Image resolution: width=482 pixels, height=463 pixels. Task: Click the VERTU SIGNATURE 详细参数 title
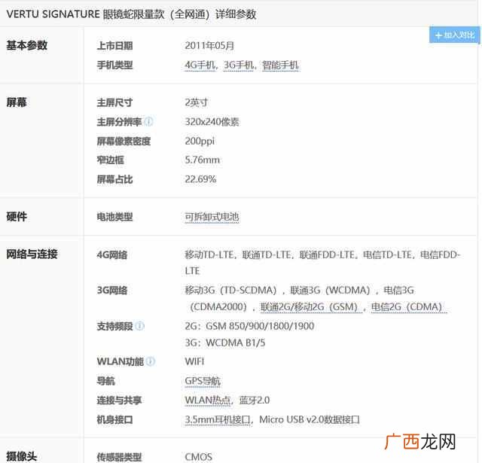pyautogui.click(x=131, y=14)
